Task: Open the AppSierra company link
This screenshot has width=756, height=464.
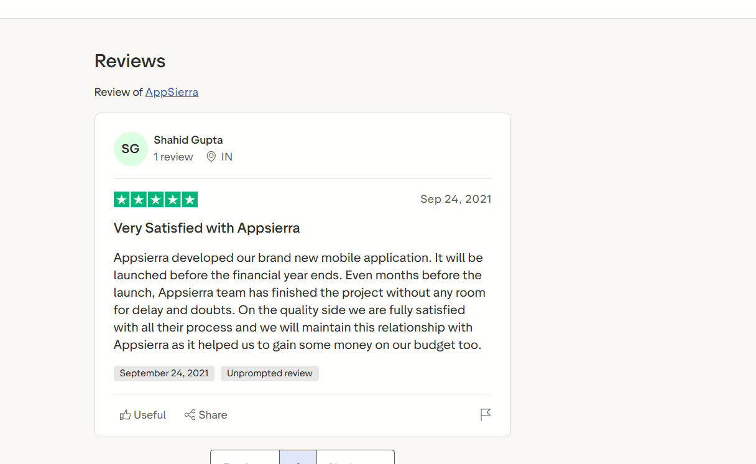Action: [x=172, y=91]
